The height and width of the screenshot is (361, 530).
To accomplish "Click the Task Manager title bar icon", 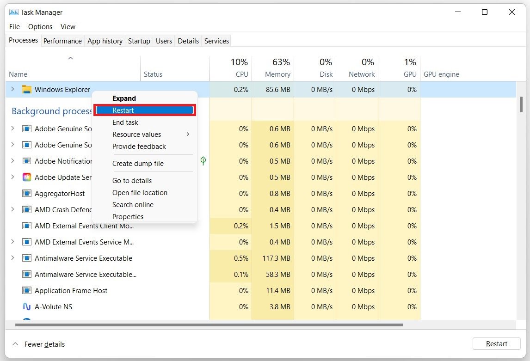I will 13,12.
